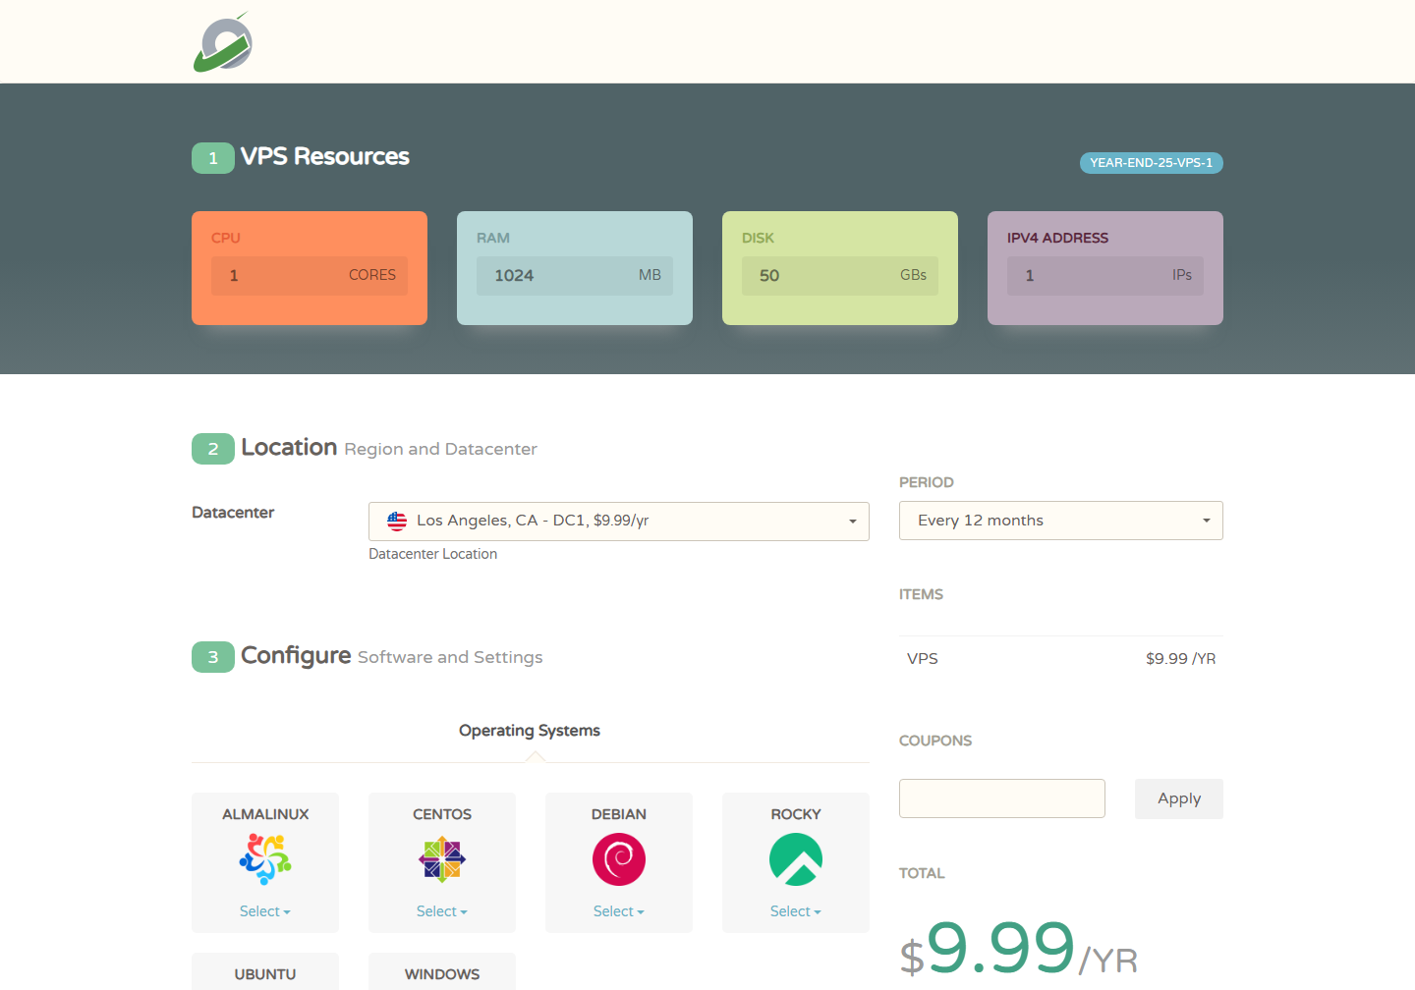Click the step 1 number badge
The width and height of the screenshot is (1415, 990).
point(213,158)
